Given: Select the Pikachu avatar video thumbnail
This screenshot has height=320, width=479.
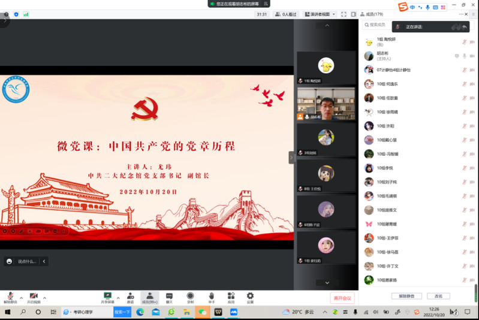Looking at the screenshot, I should click(326, 68).
